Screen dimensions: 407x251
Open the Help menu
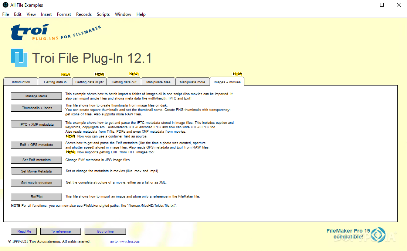coord(141,14)
